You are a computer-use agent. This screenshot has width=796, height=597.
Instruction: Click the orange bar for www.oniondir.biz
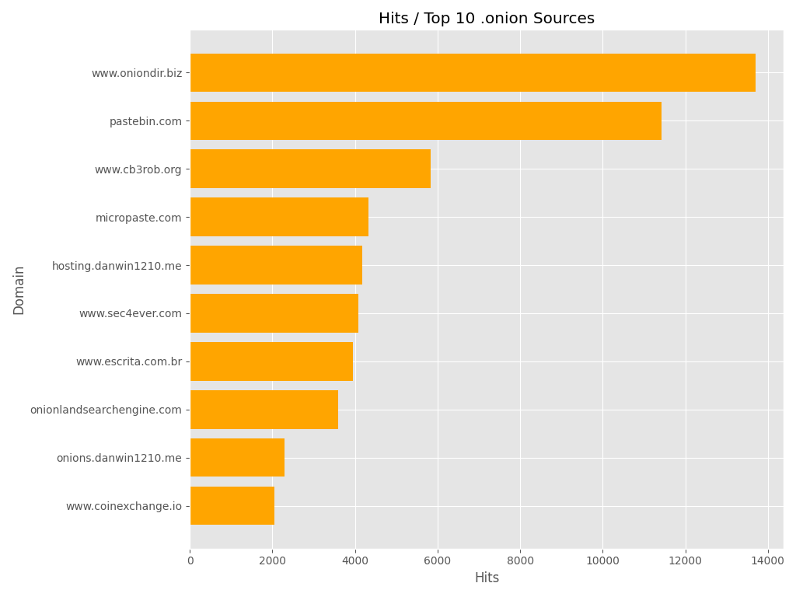tap(473, 72)
